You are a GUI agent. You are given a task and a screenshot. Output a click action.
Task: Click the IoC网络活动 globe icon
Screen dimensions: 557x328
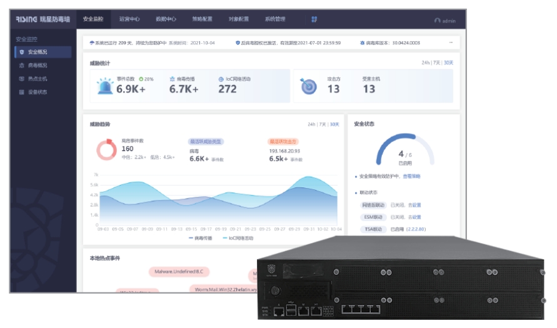coord(221,79)
